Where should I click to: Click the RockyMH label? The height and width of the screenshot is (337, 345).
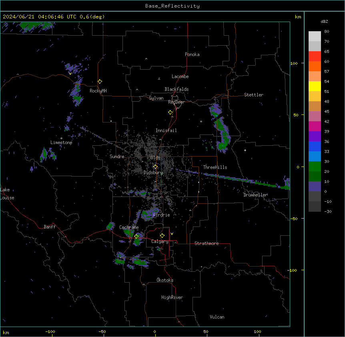point(98,91)
